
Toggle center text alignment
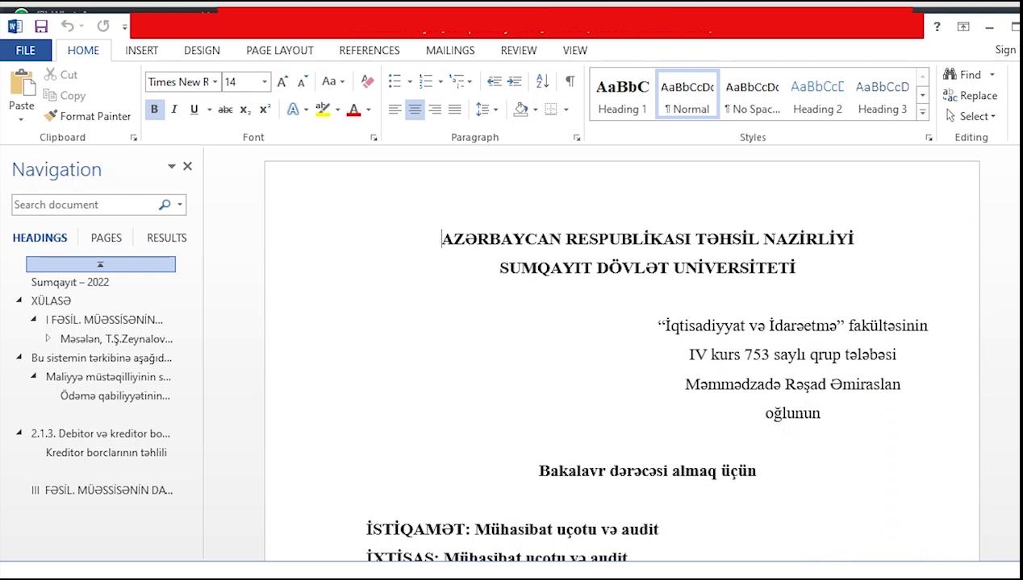(x=415, y=110)
